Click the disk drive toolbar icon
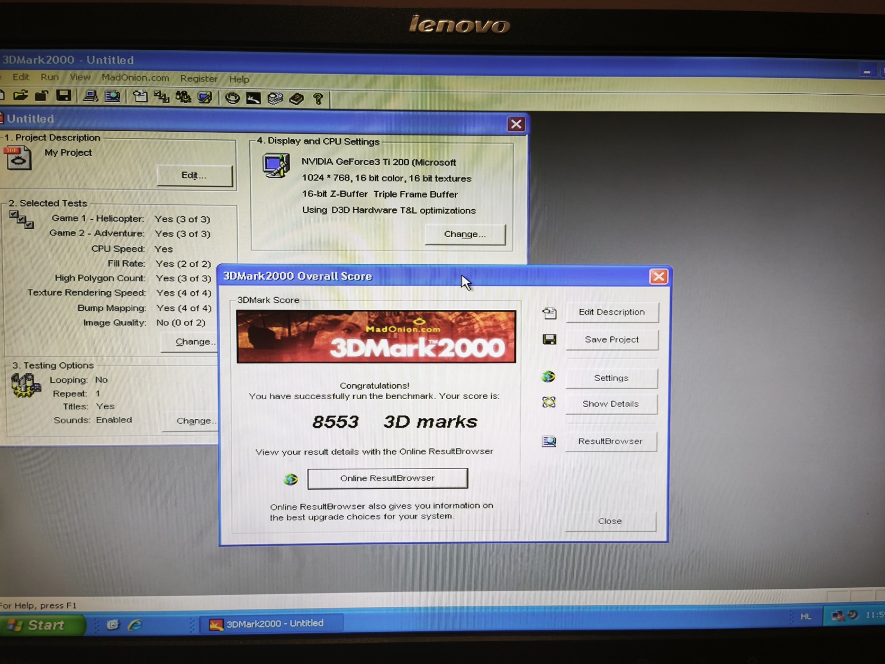This screenshot has height=664, width=885. point(275,98)
